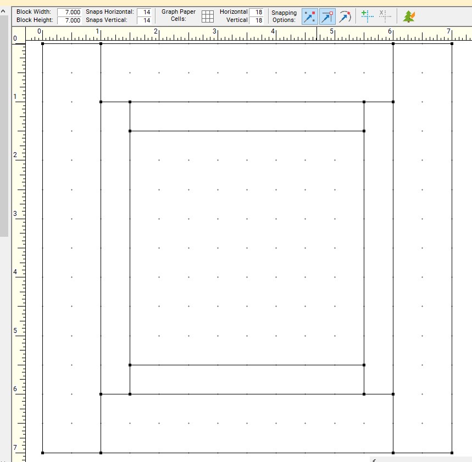Click the grayed remove guides icon
Screen dimensions: 472x462
385,16
